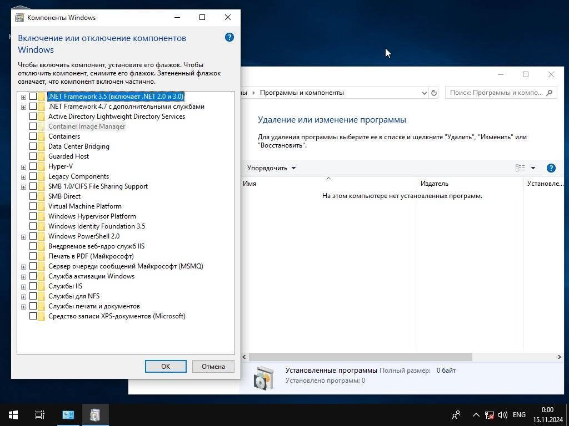Expand the Windows PowerShell 2.0 node

pyautogui.click(x=23, y=237)
